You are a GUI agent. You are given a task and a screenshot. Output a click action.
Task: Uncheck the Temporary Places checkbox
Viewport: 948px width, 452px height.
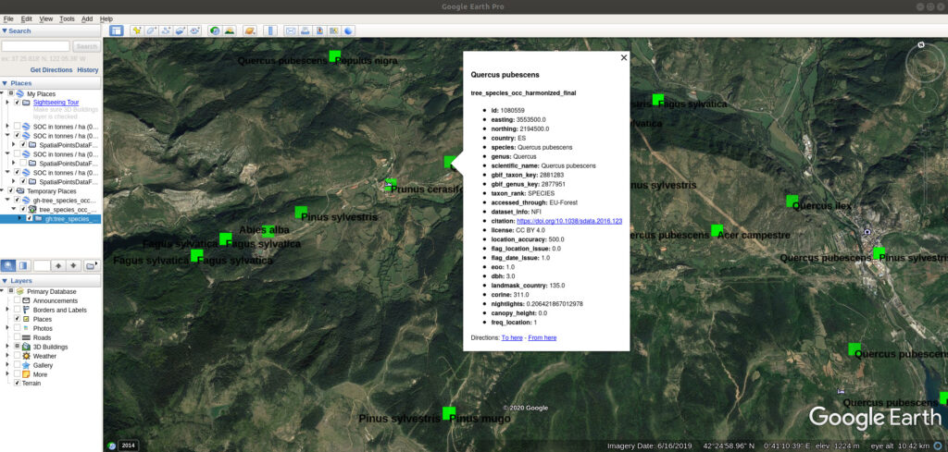point(11,190)
